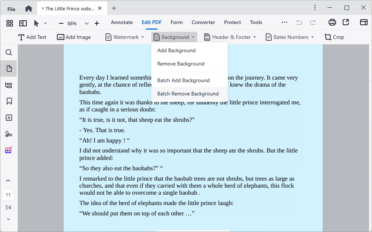
Task: Click the Add Text button
Action: 32,37
